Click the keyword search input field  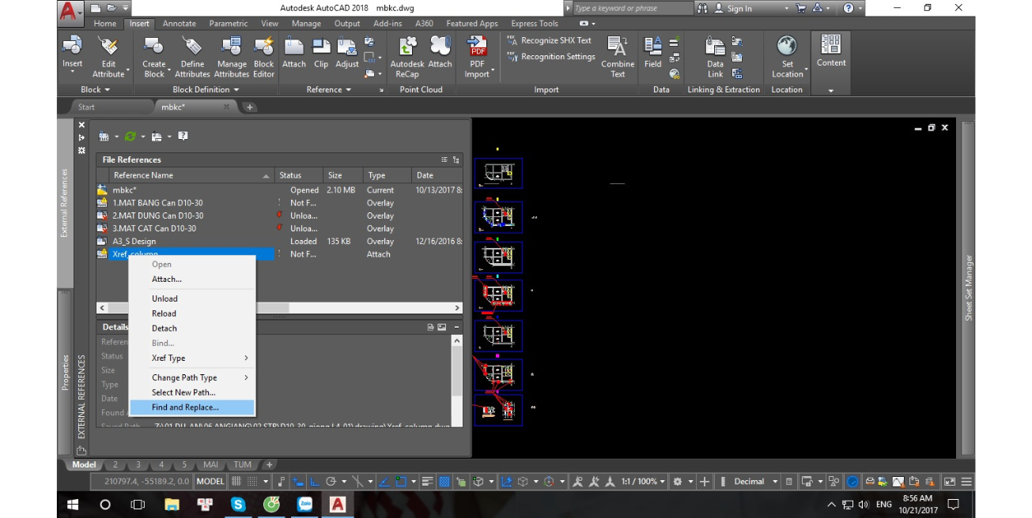629,8
